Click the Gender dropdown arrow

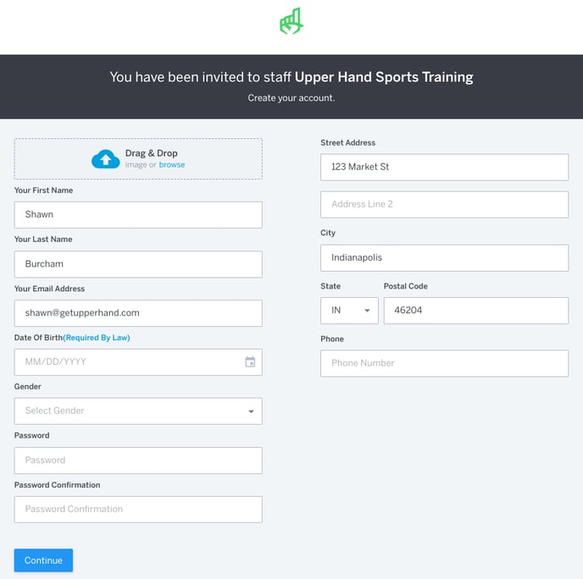(x=251, y=411)
